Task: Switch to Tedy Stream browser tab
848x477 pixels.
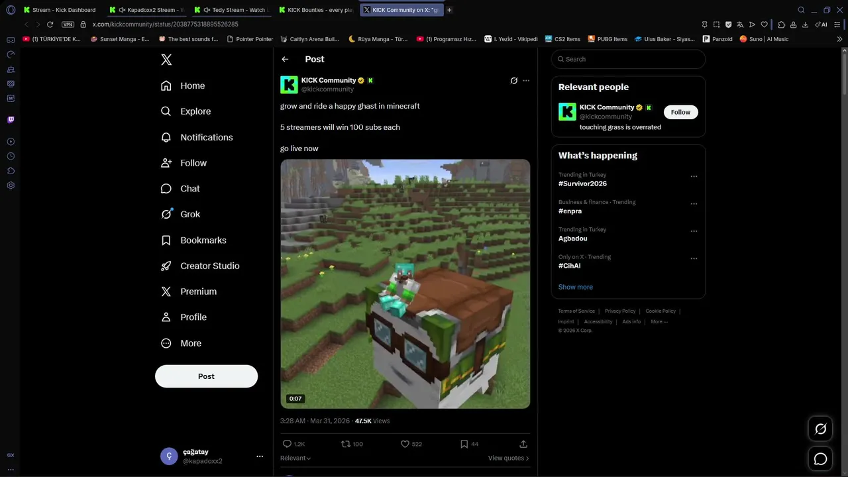Action: pos(231,10)
